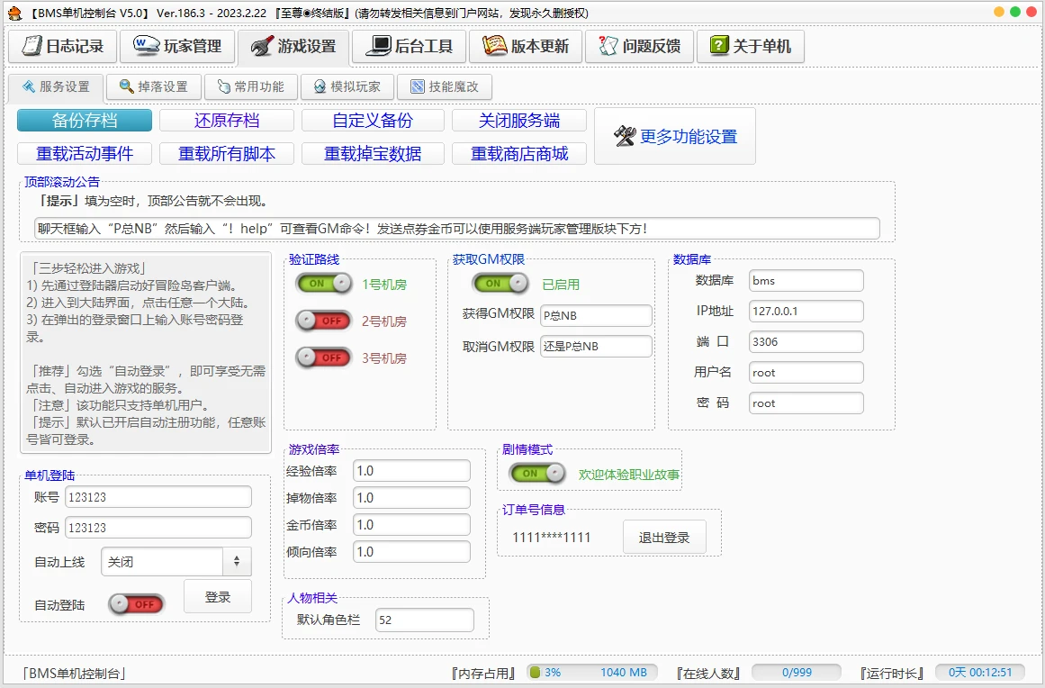Image resolution: width=1045 pixels, height=688 pixels.
Task: Toggle the 剧情模式 story mode switch
Action: pos(537,474)
